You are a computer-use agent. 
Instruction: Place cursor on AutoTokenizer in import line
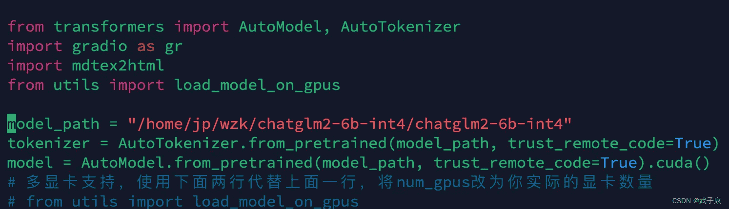click(401, 26)
